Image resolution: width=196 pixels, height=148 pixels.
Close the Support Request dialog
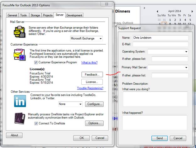(x=187, y=27)
